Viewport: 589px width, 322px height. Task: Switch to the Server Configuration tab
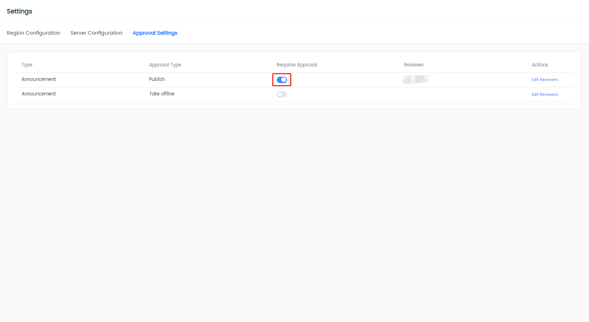(96, 33)
